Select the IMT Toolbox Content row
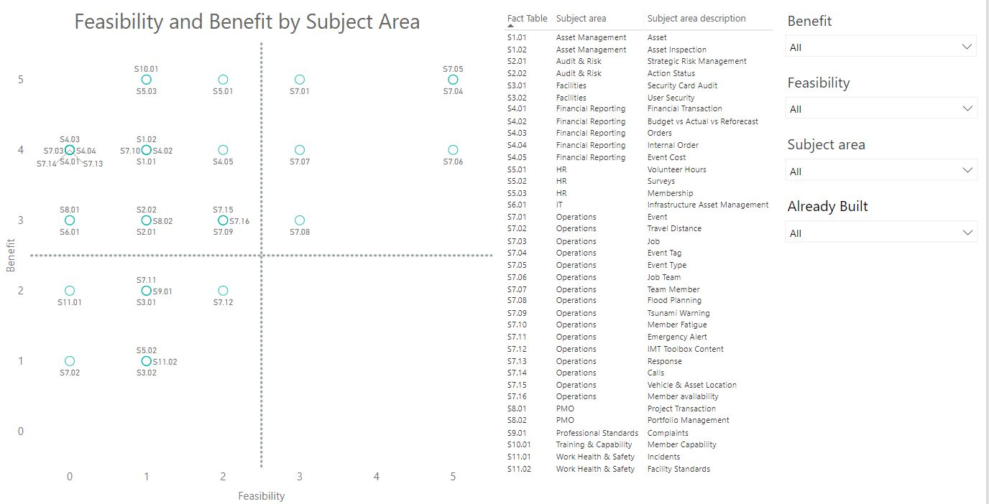 pos(639,349)
